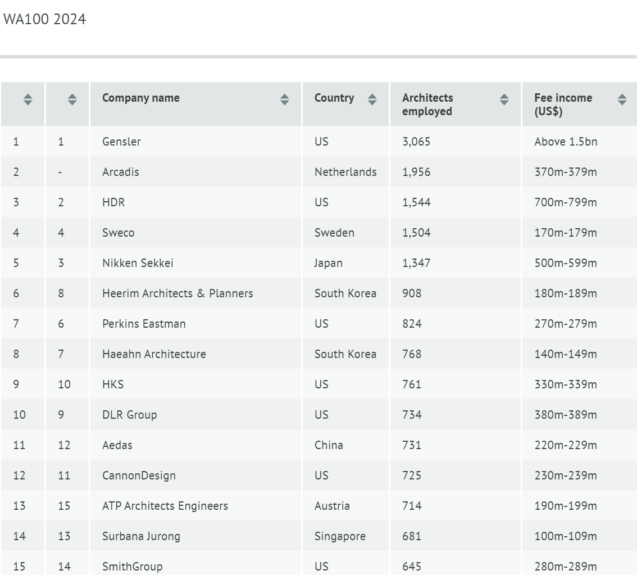Click South Korea in the Heerim row
This screenshot has height=575, width=637.
(x=345, y=293)
